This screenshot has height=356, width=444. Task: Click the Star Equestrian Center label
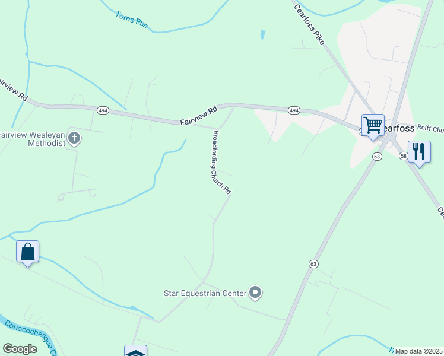(x=205, y=293)
